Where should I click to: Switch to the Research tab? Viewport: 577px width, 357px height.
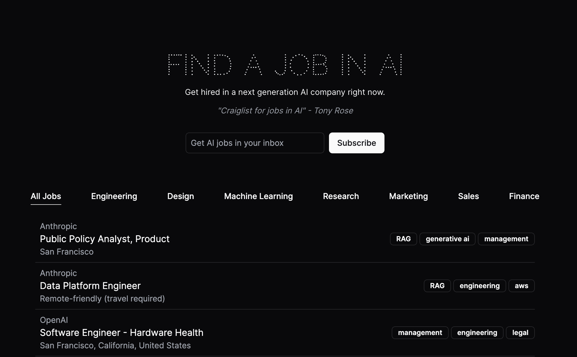click(341, 196)
